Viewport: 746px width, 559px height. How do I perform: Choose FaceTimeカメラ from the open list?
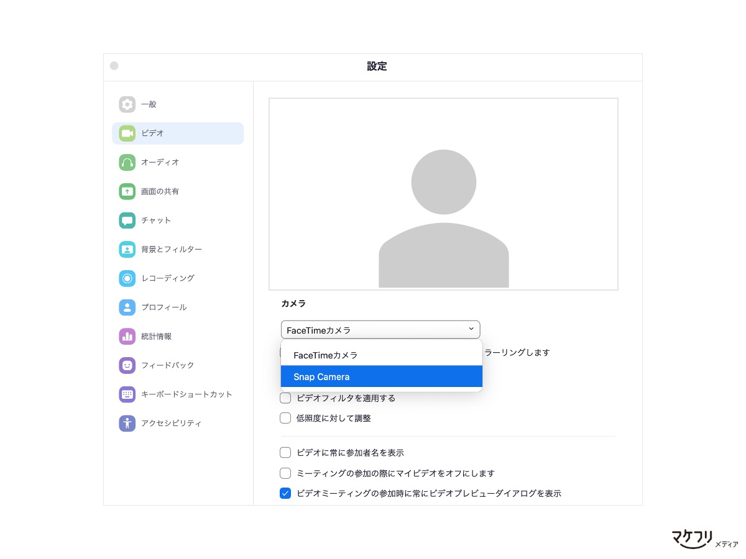click(x=382, y=355)
